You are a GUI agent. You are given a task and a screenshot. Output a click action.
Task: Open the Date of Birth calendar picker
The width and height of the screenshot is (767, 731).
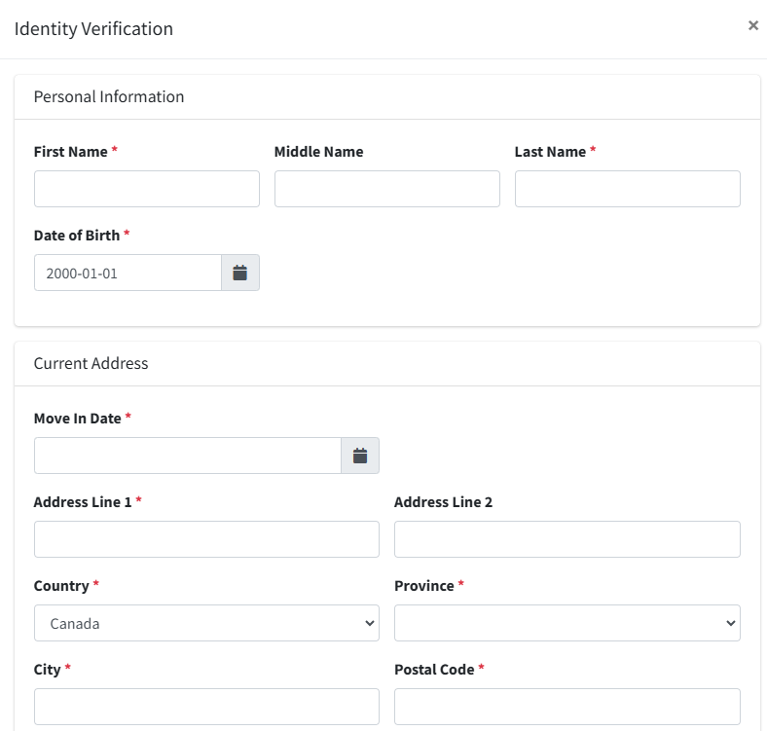pos(240,273)
